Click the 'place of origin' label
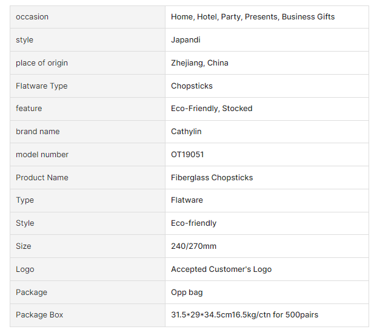This screenshot has width=374, height=332. click(42, 63)
